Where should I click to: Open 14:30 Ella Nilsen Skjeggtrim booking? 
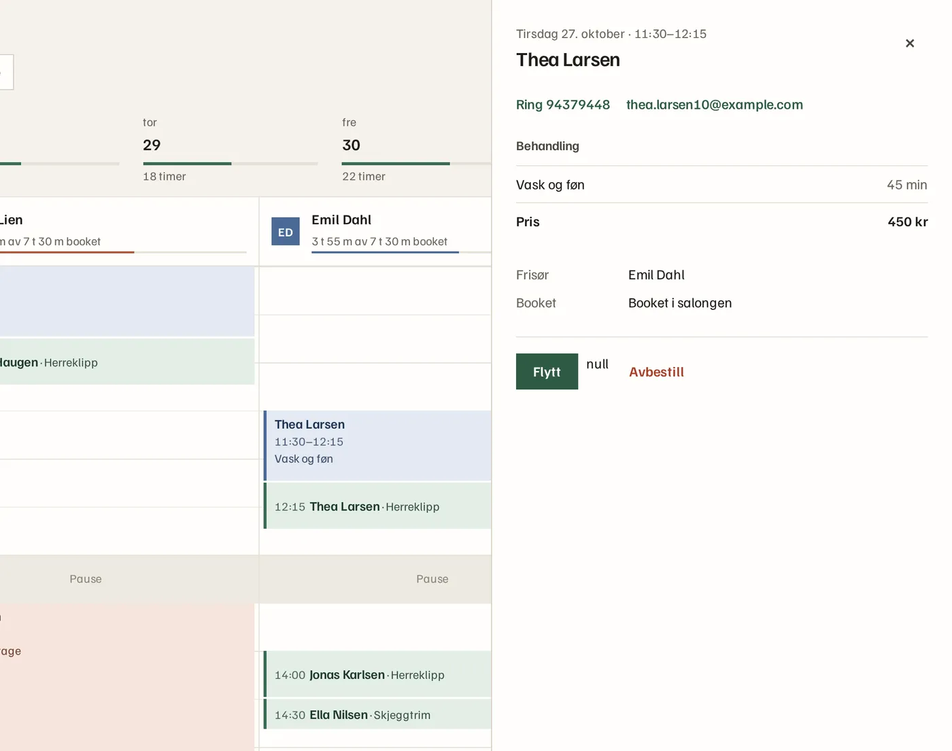tap(377, 714)
